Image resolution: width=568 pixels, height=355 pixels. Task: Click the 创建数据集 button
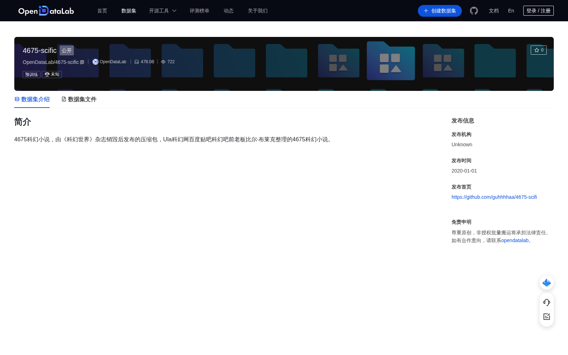[x=440, y=11]
